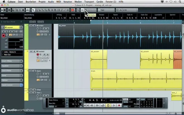The width and height of the screenshot is (184, 115).
Task: Open the Transport menu
Action: (x=89, y=2)
